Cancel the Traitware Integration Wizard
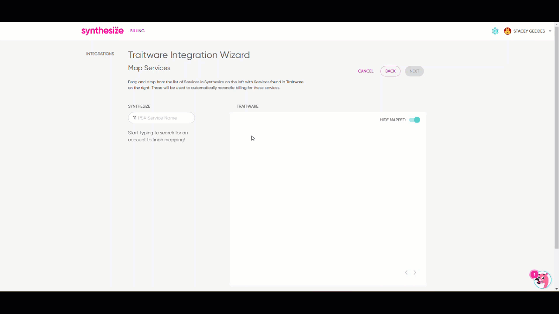This screenshot has height=314, width=559. pos(366,71)
